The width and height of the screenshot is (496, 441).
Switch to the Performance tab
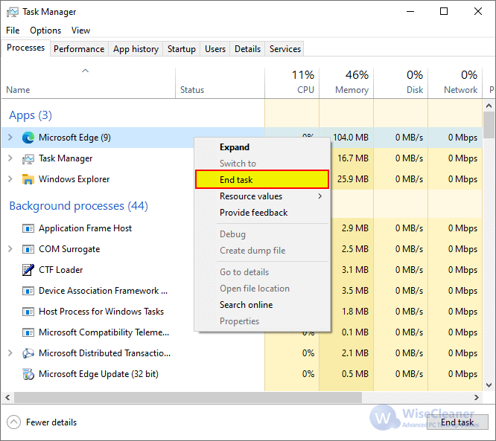tap(79, 49)
